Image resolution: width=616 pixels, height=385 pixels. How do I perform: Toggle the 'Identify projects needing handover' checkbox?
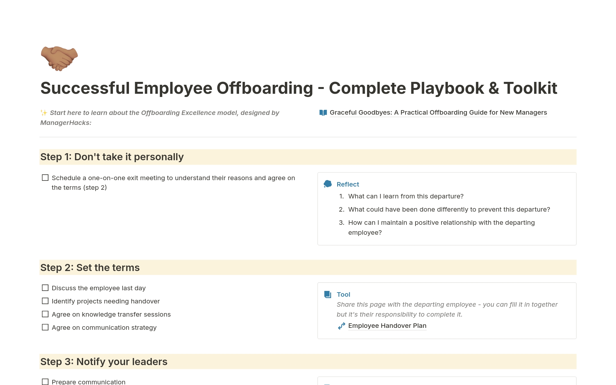[x=45, y=301]
